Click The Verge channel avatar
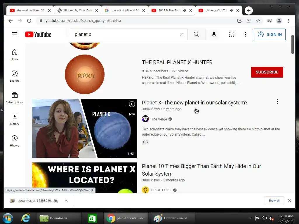The image size is (299, 224). [145, 119]
